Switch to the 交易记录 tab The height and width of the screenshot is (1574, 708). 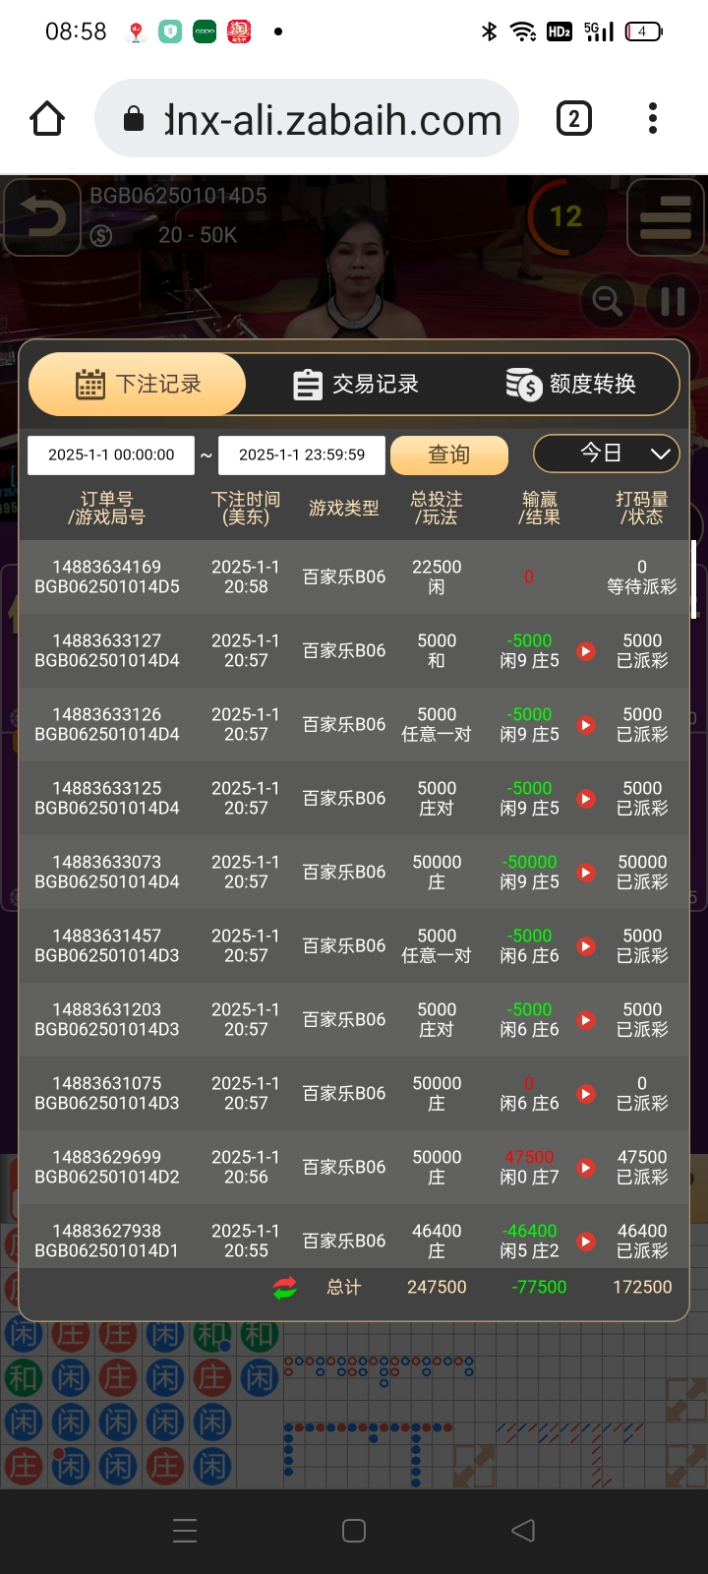[356, 384]
